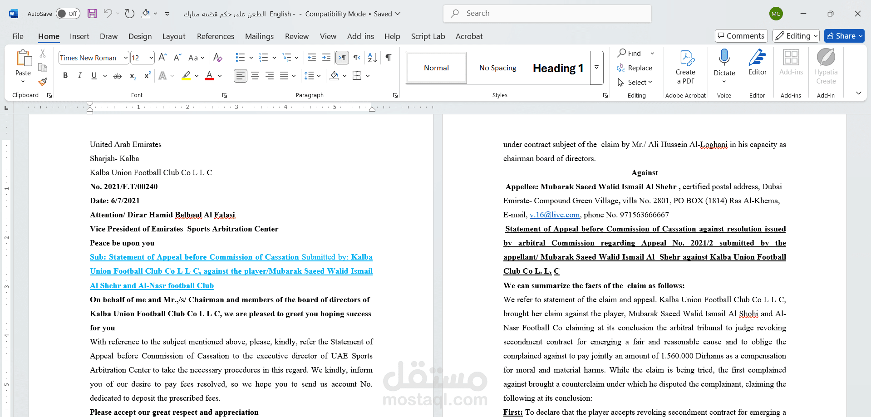Apply the No Spacing style

(498, 68)
